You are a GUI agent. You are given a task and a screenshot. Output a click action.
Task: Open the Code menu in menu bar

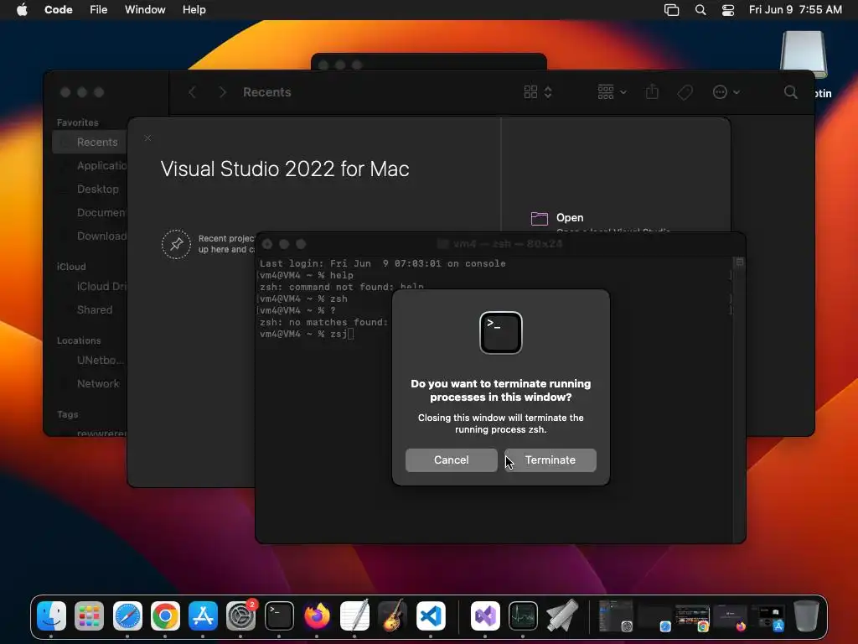pos(58,10)
